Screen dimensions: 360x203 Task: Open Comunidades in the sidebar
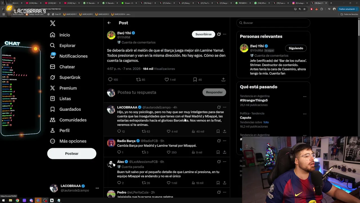click(x=68, y=120)
